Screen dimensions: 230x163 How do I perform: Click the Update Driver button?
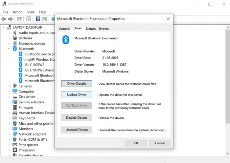[x=77, y=94]
